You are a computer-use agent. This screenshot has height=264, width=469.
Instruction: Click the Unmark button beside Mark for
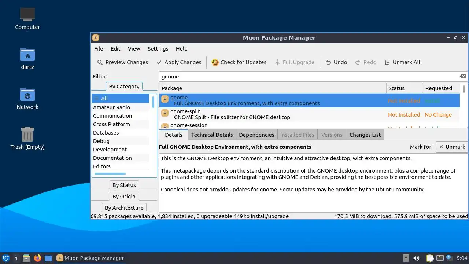(x=451, y=147)
